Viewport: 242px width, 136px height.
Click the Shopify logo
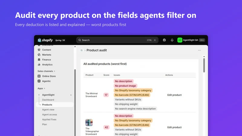(x=45, y=40)
